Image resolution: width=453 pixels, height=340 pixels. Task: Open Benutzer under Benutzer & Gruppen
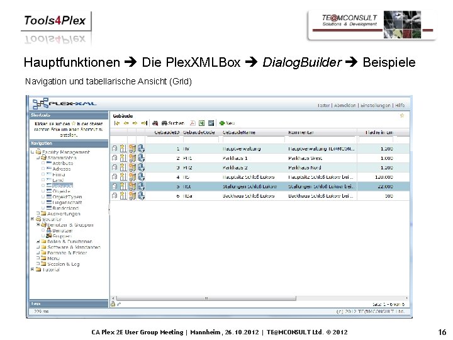coord(63,230)
